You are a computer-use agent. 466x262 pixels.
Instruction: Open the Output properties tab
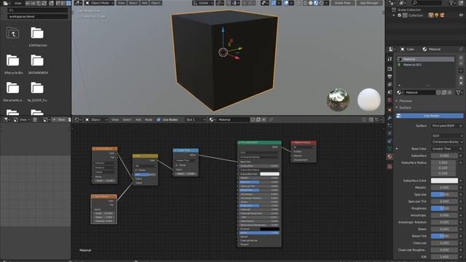(390, 76)
